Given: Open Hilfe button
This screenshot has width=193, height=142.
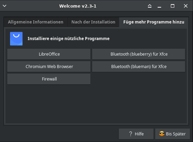Looking at the screenshot, I should [x=136, y=134].
